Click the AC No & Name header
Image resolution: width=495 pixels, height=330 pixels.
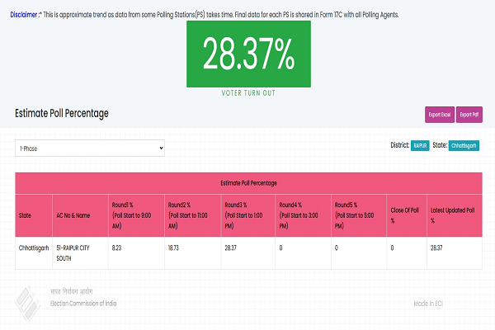72,216
